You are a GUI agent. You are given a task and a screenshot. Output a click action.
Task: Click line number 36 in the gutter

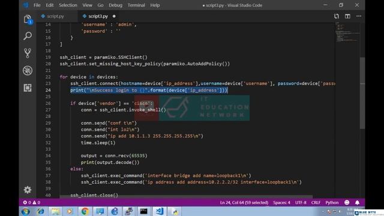coord(48,169)
